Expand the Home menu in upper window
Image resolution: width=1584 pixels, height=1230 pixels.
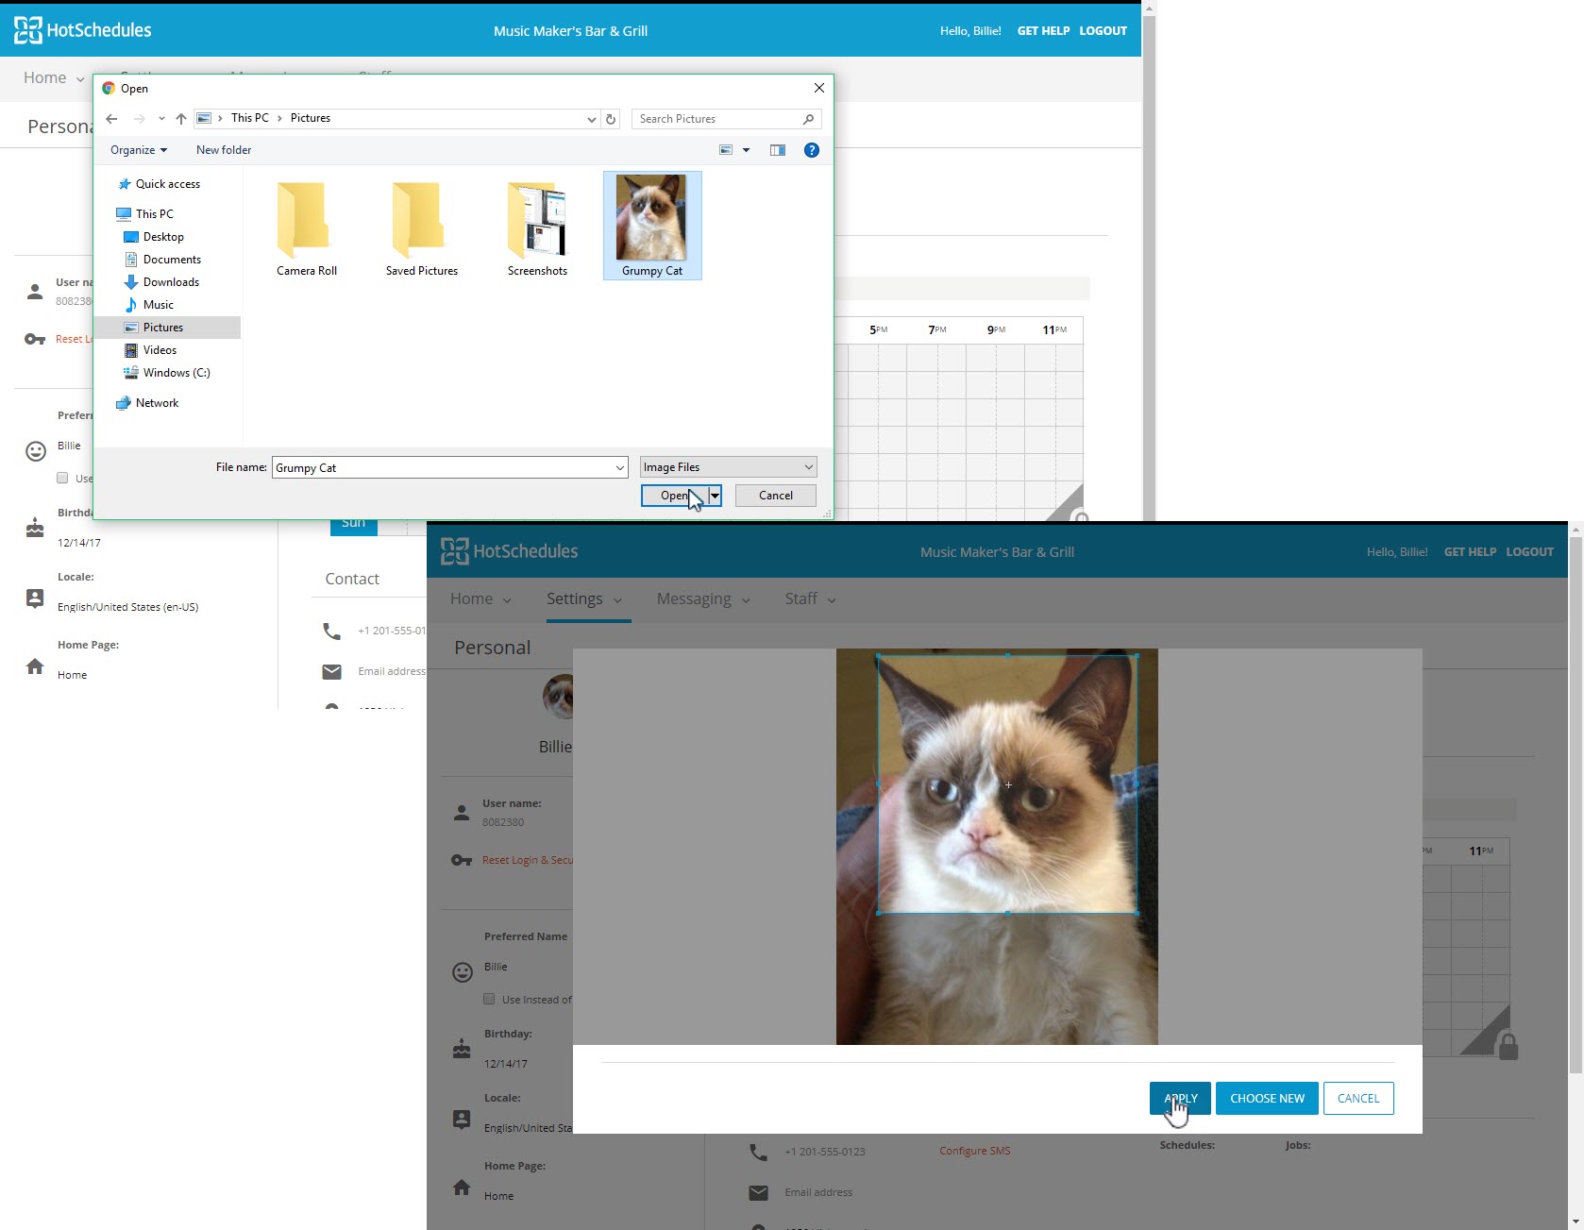tap(54, 78)
